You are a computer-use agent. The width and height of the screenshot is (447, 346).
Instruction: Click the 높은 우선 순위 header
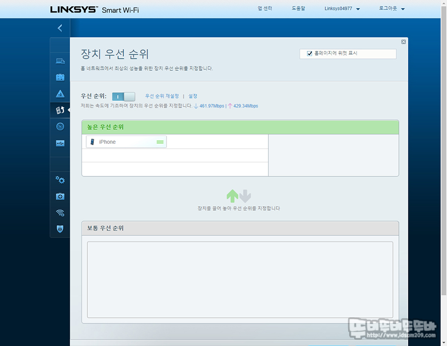click(240, 127)
